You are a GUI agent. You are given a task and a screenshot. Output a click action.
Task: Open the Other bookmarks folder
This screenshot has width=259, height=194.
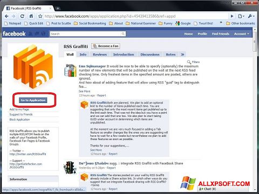point(241,23)
